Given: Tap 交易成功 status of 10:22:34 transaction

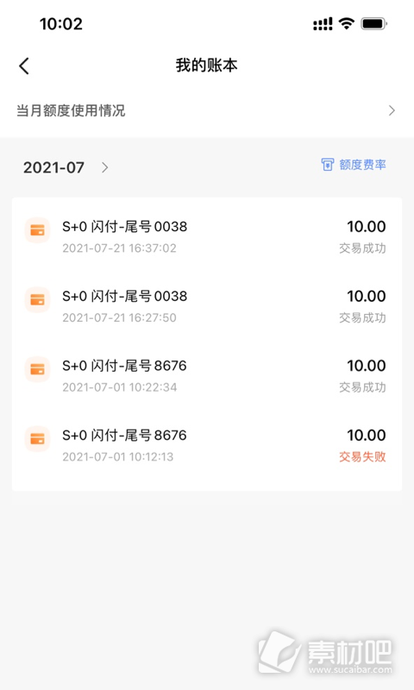Looking at the screenshot, I should click(362, 387).
